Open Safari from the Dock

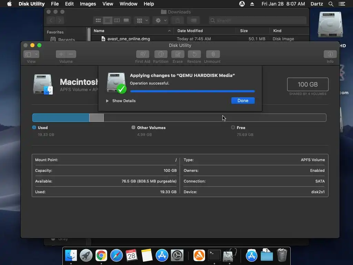tap(117, 255)
